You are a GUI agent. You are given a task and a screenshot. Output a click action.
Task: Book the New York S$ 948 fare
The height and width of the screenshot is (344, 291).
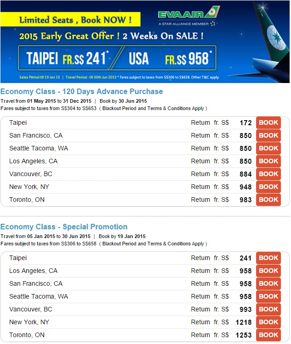click(x=269, y=187)
